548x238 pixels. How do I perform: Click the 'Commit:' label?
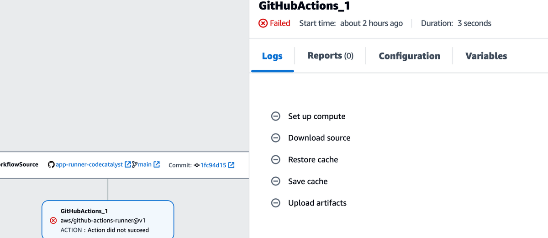point(180,165)
